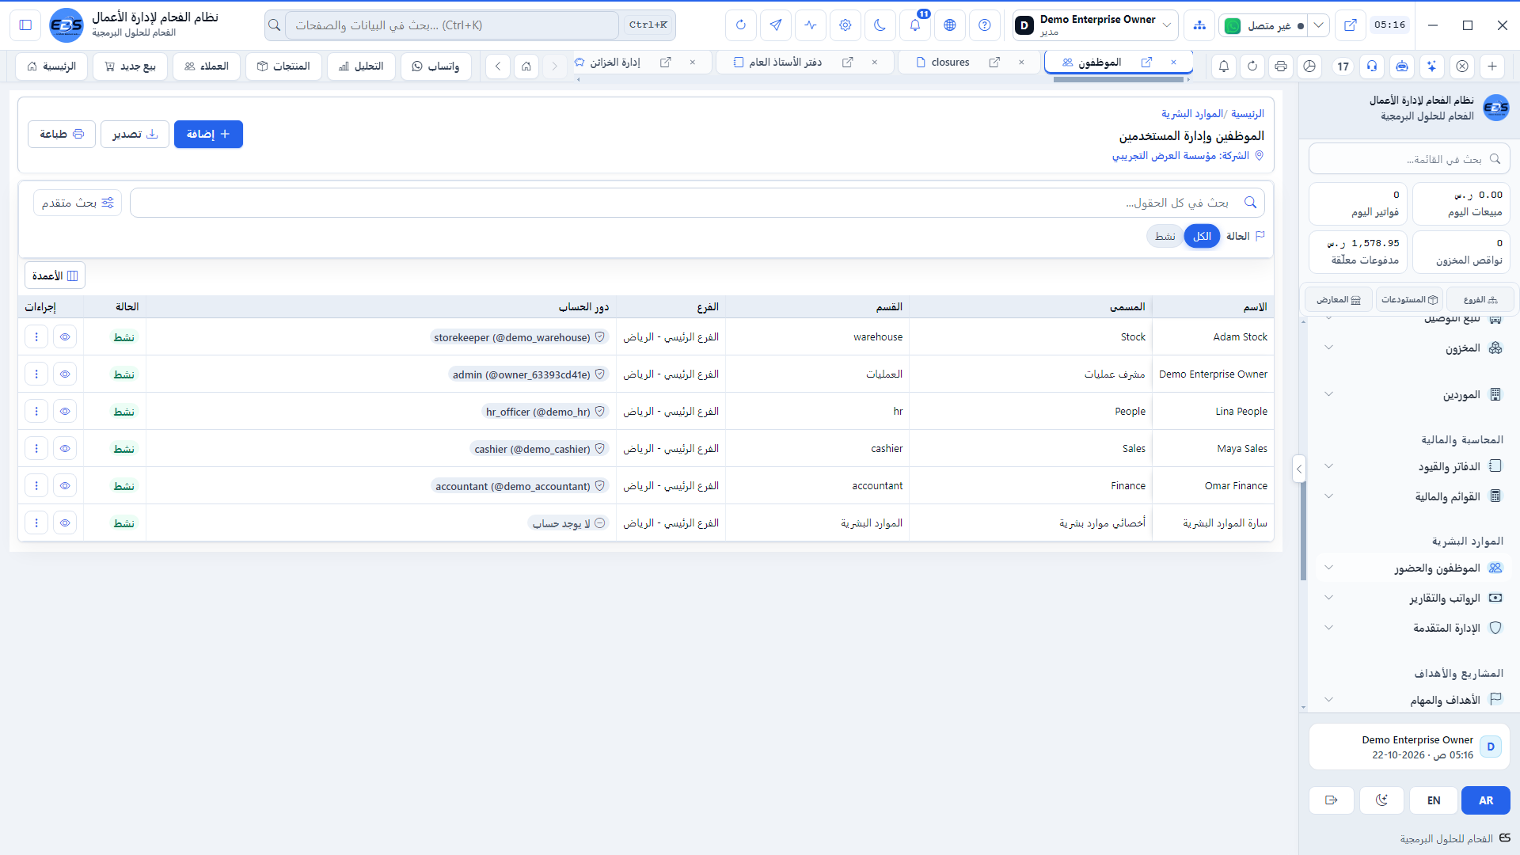View Adam Stock employee eye icon

point(65,337)
